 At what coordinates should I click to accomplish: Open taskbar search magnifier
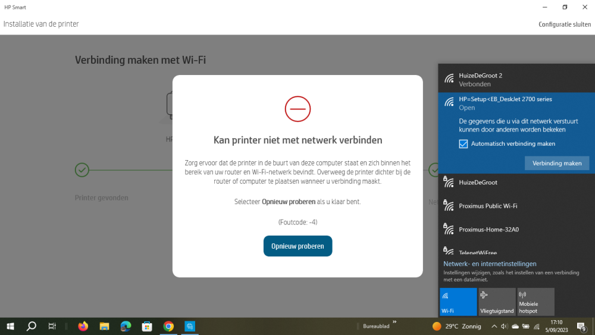point(31,326)
